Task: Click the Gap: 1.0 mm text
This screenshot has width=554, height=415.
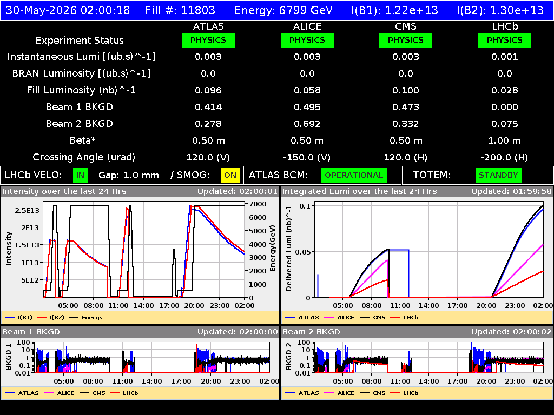Action: [x=129, y=176]
